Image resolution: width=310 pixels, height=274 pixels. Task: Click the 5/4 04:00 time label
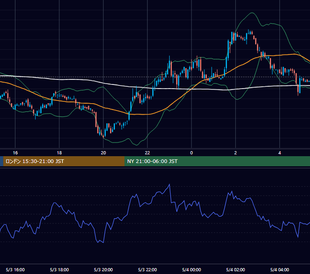coord(280,270)
